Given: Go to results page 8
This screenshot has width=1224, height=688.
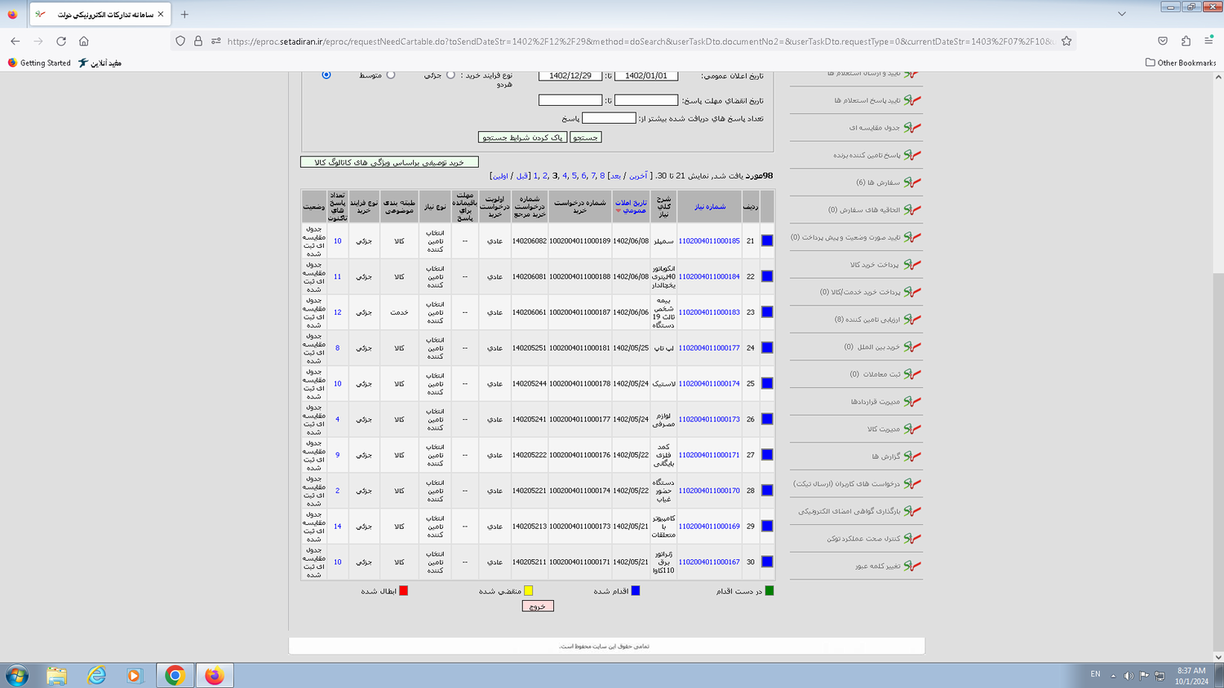Looking at the screenshot, I should coord(602,176).
